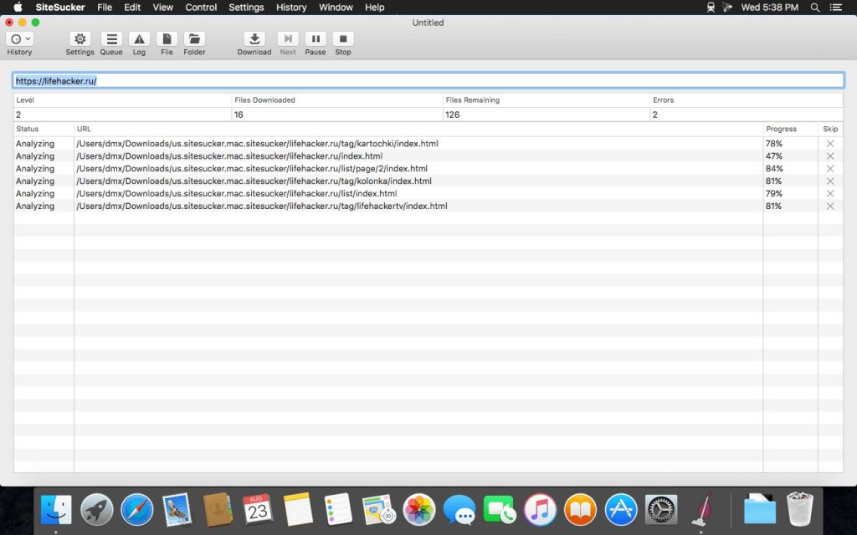Click the URL address field

[428, 81]
